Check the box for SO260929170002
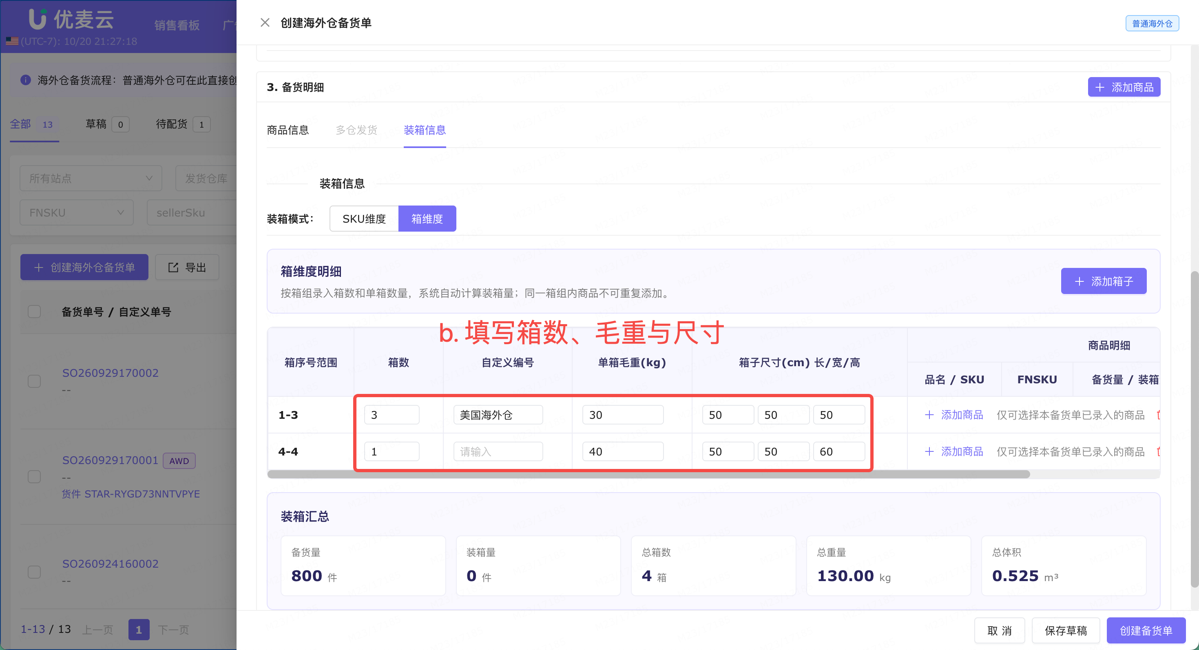 (x=34, y=381)
